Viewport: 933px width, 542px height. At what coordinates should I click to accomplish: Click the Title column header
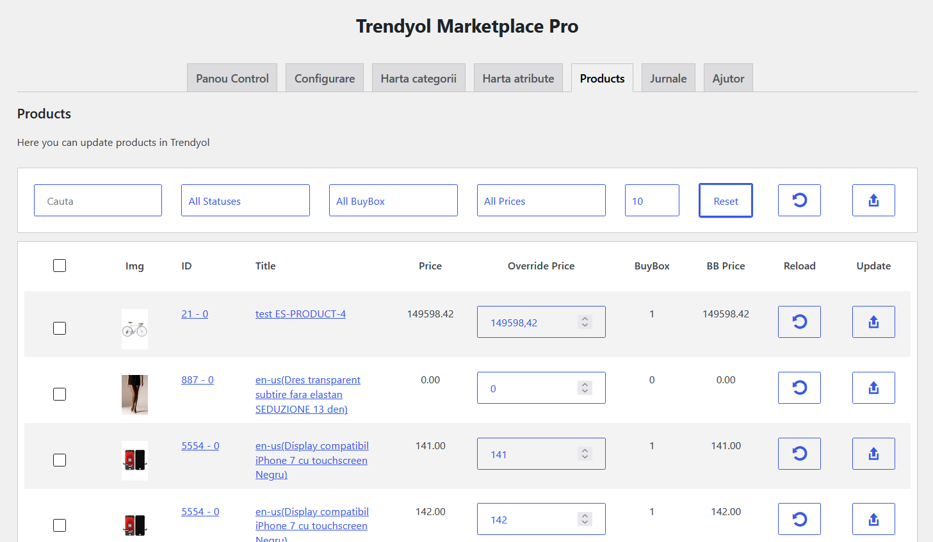tap(265, 266)
